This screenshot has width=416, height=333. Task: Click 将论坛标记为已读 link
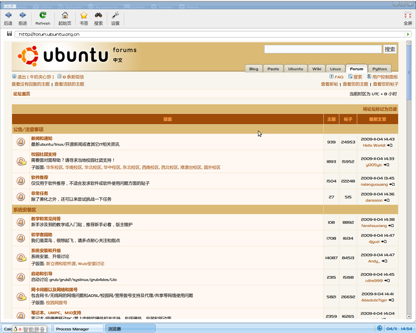pos(380,109)
